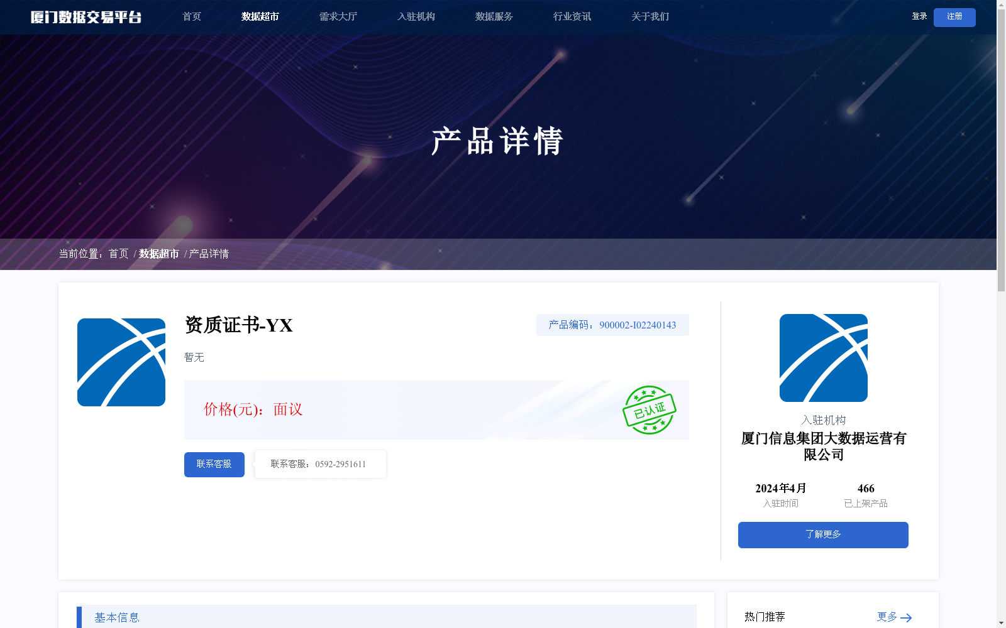Viewport: 1006px width, 628px height.
Task: Click the 产品编码 900002-I02240143 badge
Action: pyautogui.click(x=612, y=325)
